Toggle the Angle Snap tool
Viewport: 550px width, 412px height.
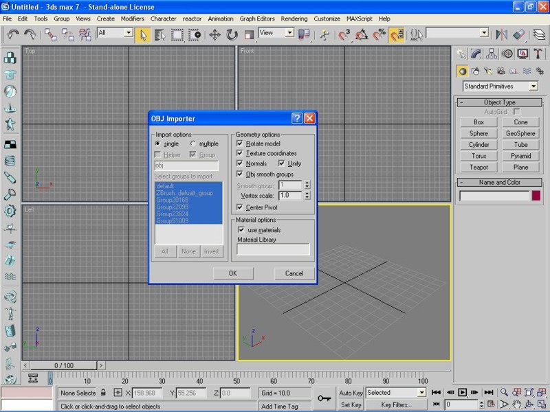[362, 35]
